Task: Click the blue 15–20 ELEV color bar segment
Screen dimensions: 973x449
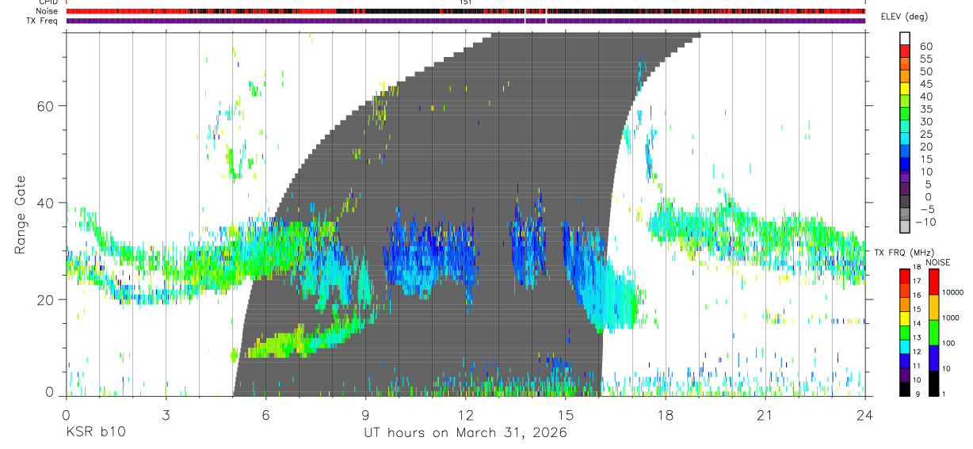Action: 905,153
